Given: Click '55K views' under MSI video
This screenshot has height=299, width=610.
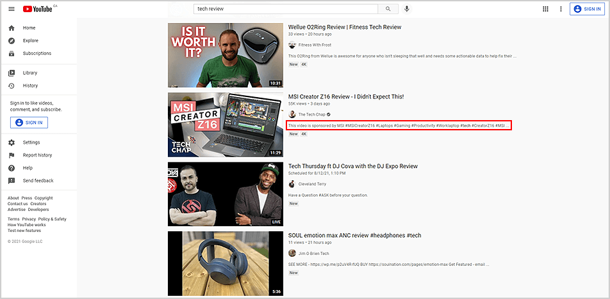Looking at the screenshot, I should coord(297,104).
